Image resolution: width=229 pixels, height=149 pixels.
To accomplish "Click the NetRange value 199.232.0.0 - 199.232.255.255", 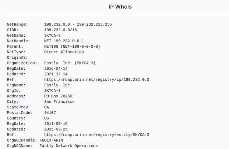I will coord(78,25).
